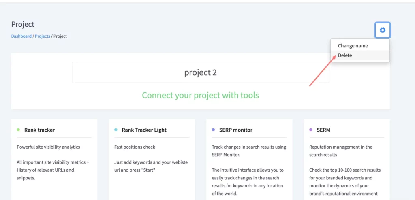The height and width of the screenshot is (200, 415).
Task: Click the Connect your project with tools heading
Action: pyautogui.click(x=200, y=95)
